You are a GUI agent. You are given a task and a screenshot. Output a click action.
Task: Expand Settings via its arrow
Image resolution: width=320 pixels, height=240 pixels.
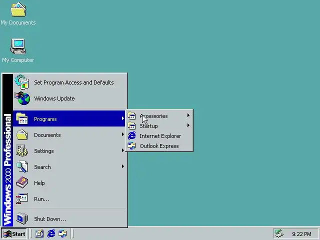[122, 150]
